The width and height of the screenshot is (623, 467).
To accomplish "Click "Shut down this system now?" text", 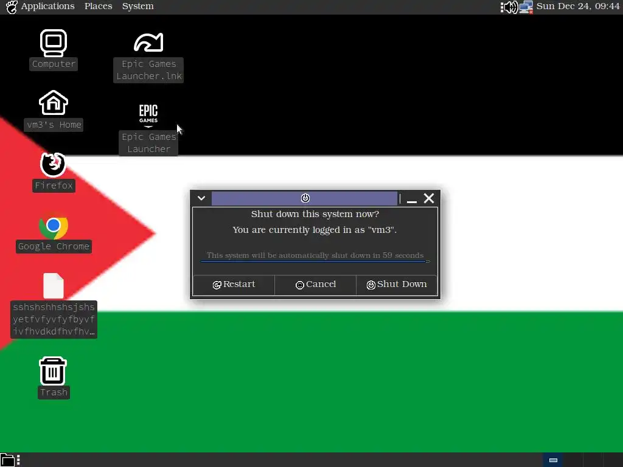I will 315,214.
